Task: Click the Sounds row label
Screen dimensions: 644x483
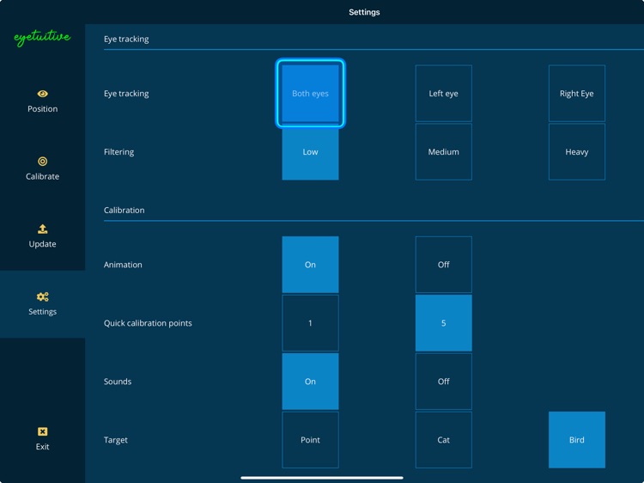Action: (x=118, y=381)
